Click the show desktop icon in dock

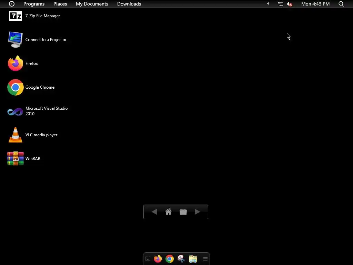click(x=148, y=259)
